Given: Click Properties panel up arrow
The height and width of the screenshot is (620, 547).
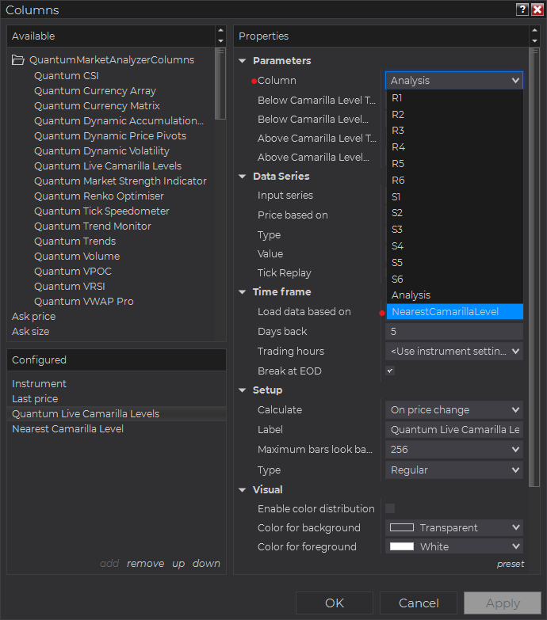Looking at the screenshot, I should click(x=535, y=30).
